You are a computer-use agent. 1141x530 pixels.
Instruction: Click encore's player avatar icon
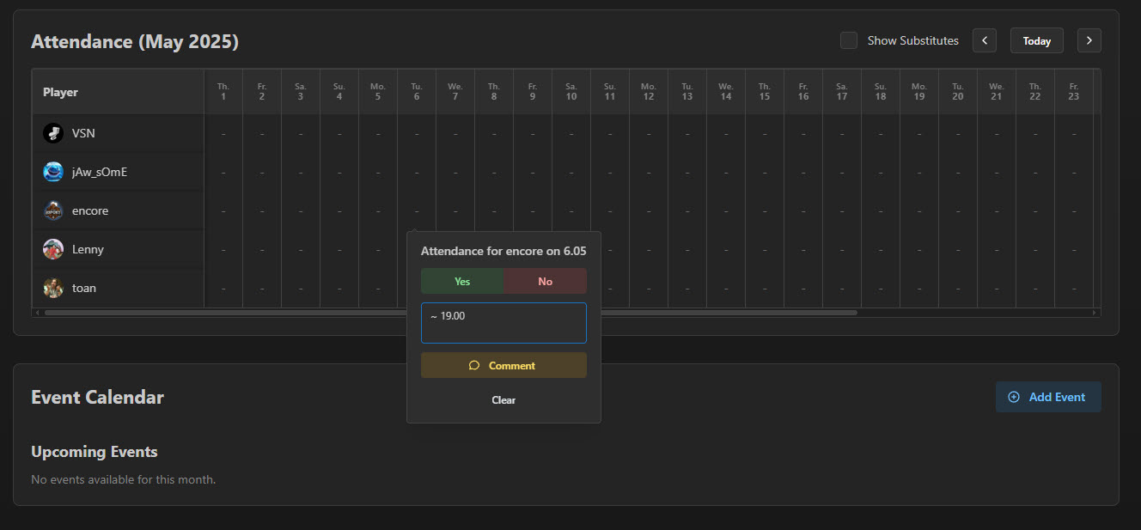tap(53, 210)
